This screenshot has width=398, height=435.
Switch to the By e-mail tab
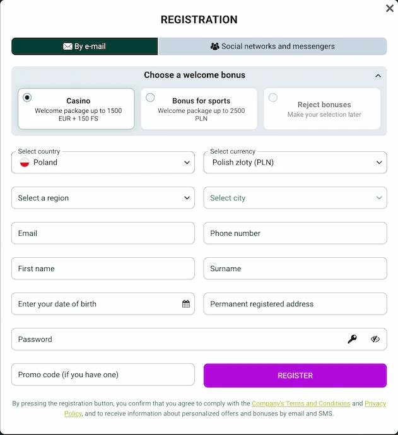click(x=85, y=47)
